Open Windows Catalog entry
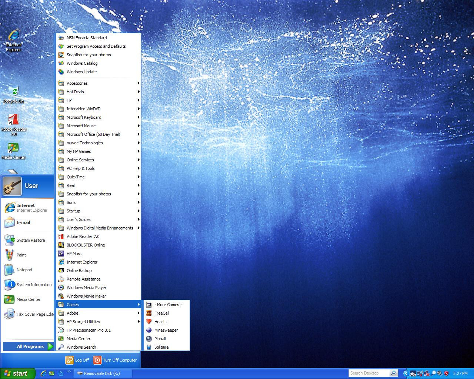This screenshot has height=379, width=474. point(99,63)
